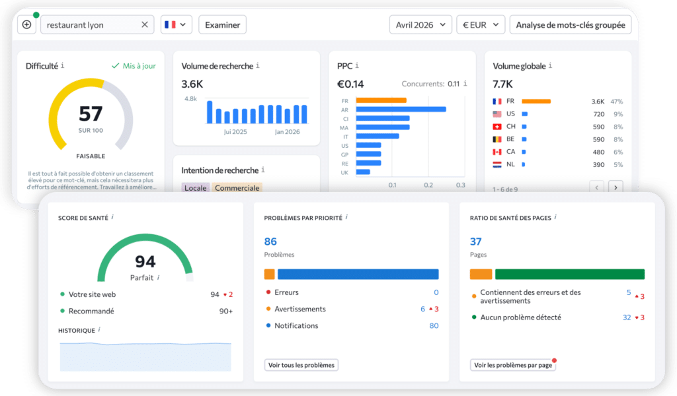Image resolution: width=677 pixels, height=396 pixels.
Task: Click the US flag in Volume globale
Action: pos(497,114)
